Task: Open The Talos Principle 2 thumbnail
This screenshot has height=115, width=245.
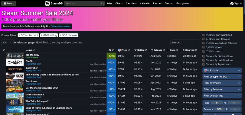Action: pos(15,102)
